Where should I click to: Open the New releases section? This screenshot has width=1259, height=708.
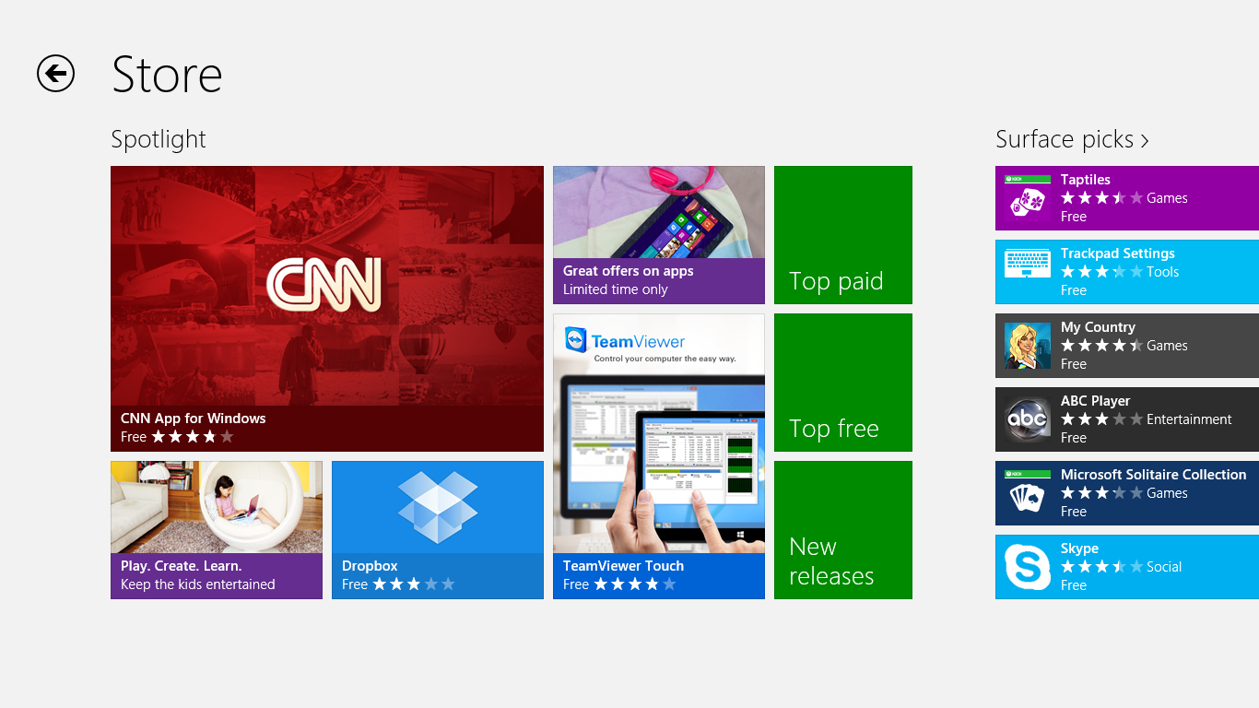point(842,530)
